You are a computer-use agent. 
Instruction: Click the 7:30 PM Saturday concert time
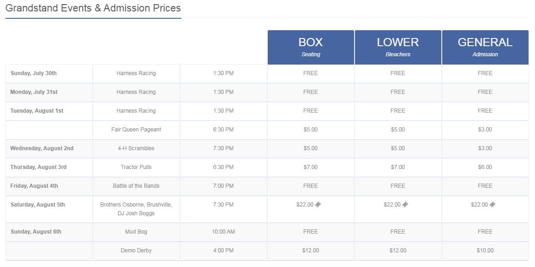(x=224, y=204)
